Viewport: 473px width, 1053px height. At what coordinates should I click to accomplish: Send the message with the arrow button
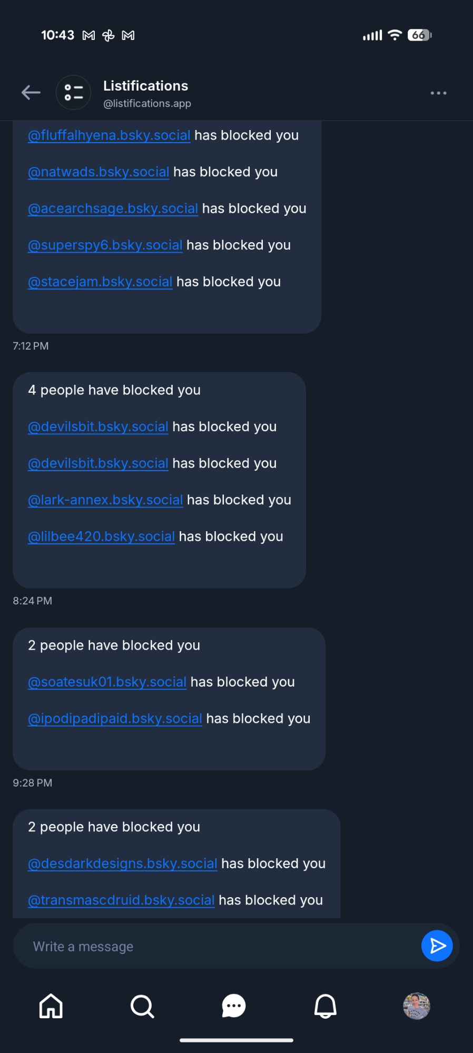pyautogui.click(x=437, y=946)
